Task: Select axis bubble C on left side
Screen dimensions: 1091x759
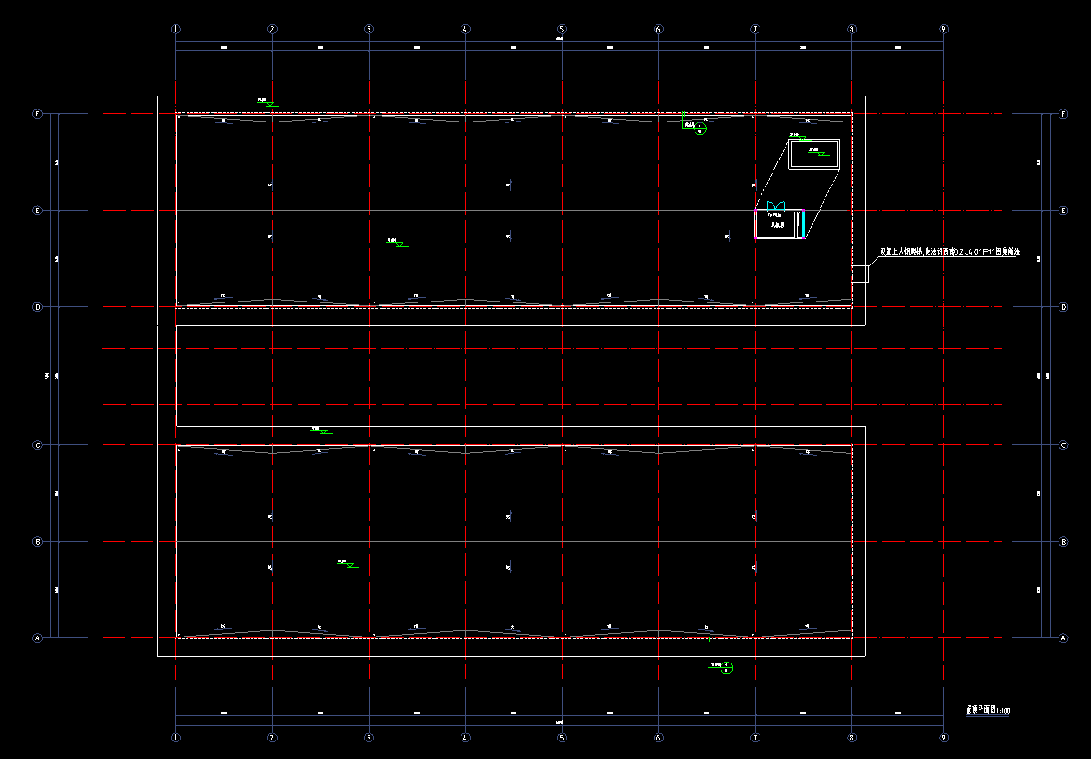Action: [38, 445]
